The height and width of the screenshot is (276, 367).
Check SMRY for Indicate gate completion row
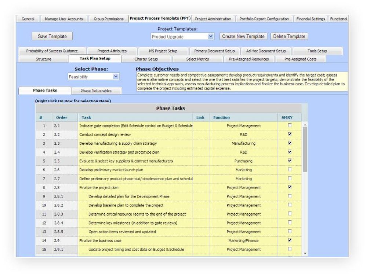[x=290, y=125]
